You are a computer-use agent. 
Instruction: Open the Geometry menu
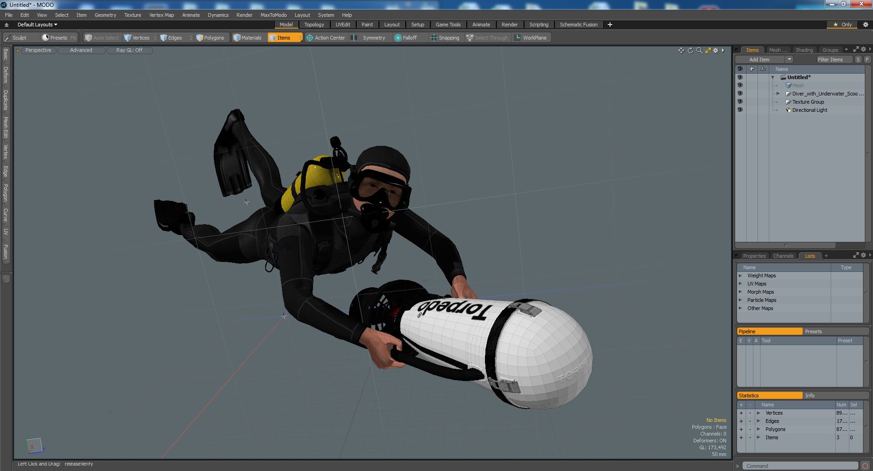click(105, 15)
